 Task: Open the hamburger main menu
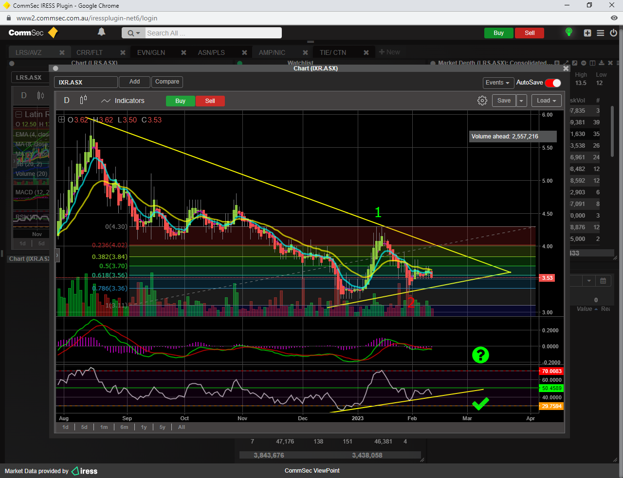click(601, 33)
